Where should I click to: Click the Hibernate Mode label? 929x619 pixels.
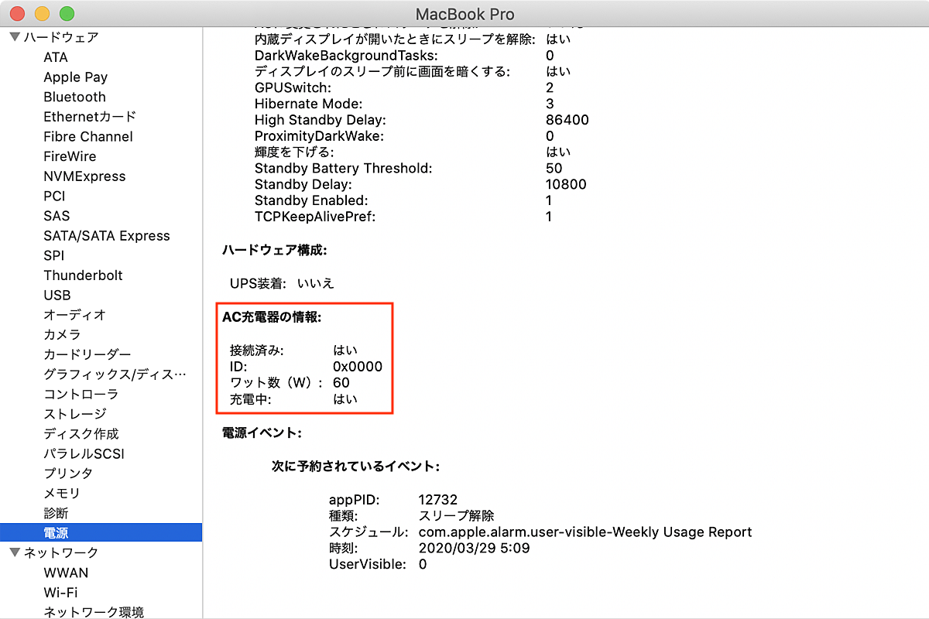308,104
